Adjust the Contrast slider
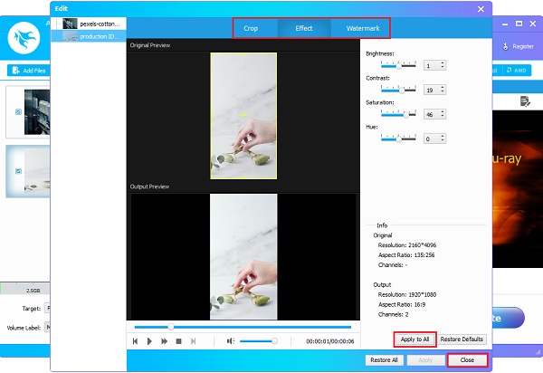 398,90
